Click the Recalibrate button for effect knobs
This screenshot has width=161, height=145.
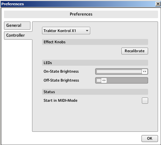pyautogui.click(x=135, y=51)
